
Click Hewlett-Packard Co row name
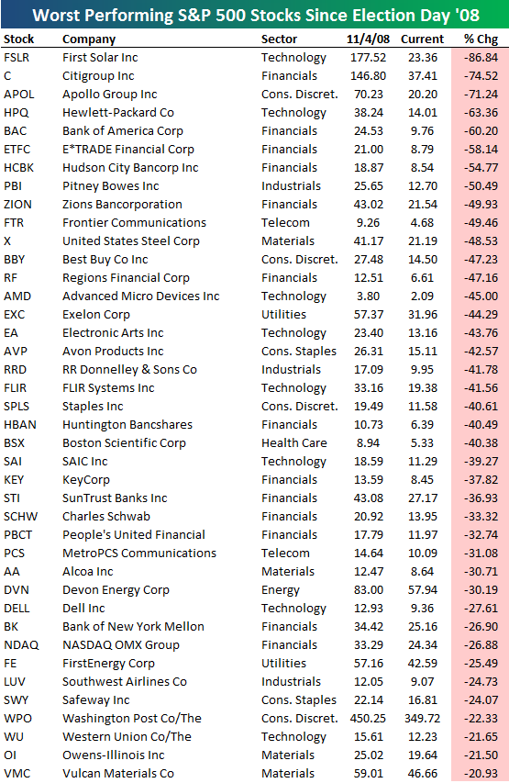[118, 113]
